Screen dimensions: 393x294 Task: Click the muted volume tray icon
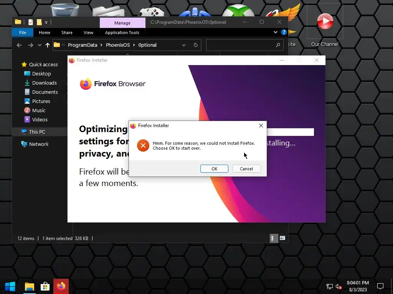pyautogui.click(x=339, y=286)
